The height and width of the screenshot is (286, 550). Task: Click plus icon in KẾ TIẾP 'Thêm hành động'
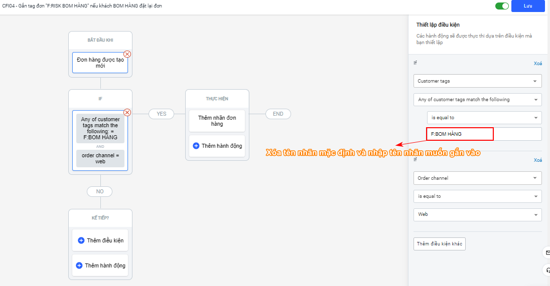pyautogui.click(x=79, y=265)
